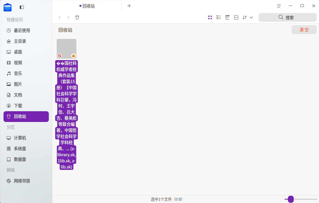Close the file manager window
This screenshot has height=203, width=319.
[314, 6]
